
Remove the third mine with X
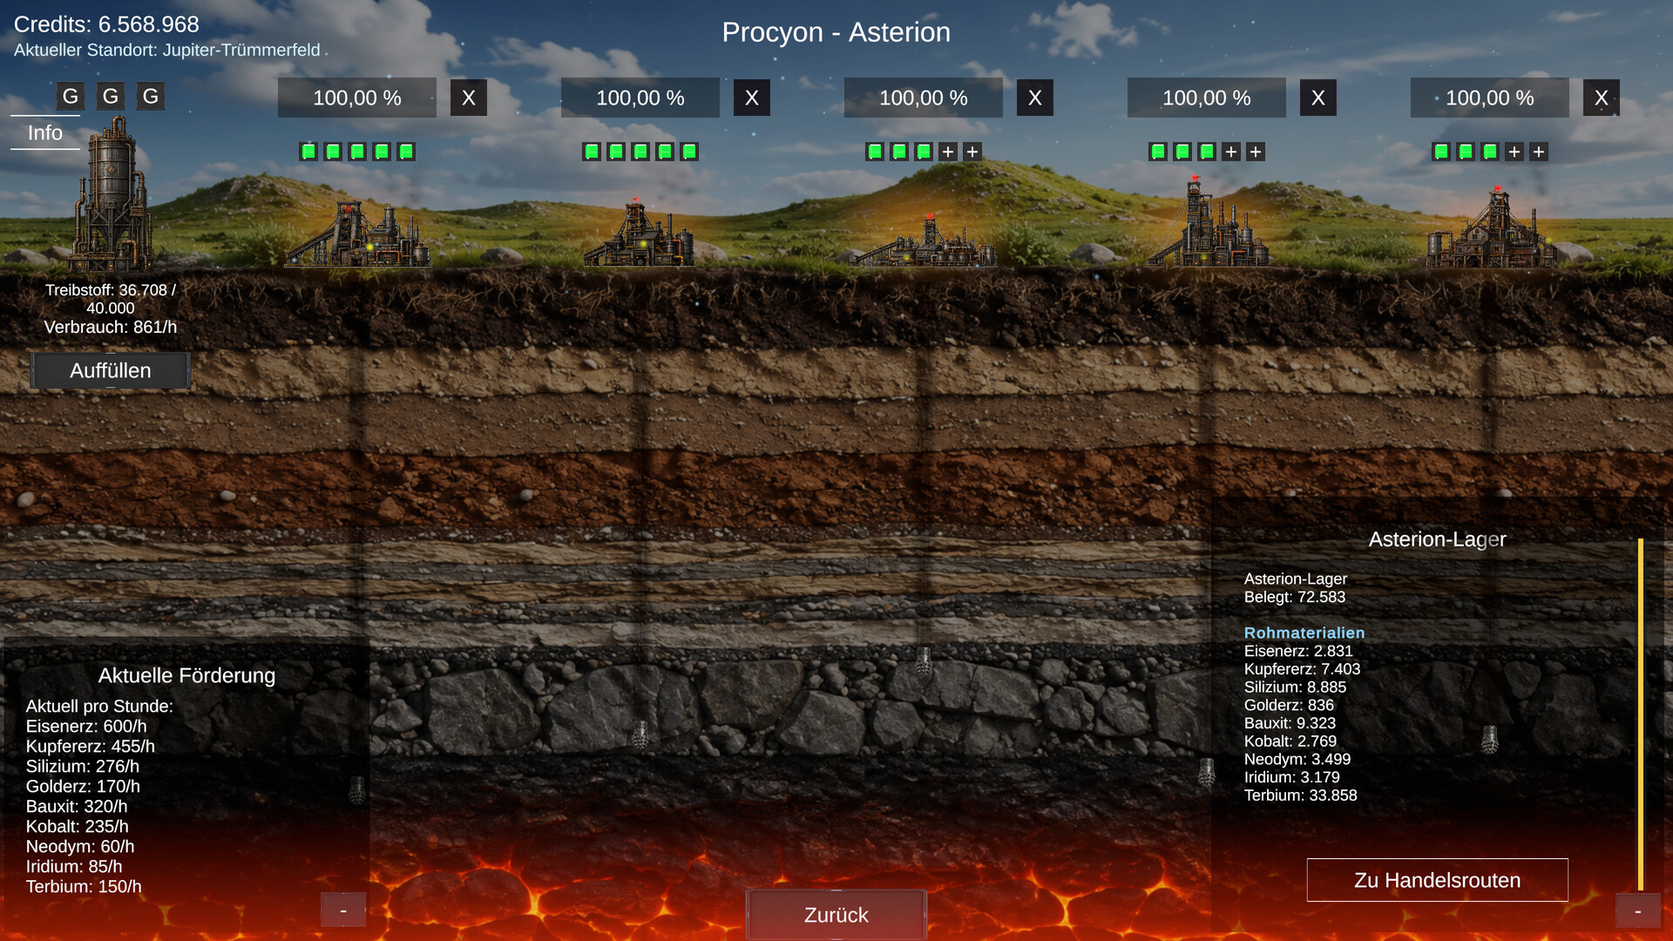tap(1035, 98)
